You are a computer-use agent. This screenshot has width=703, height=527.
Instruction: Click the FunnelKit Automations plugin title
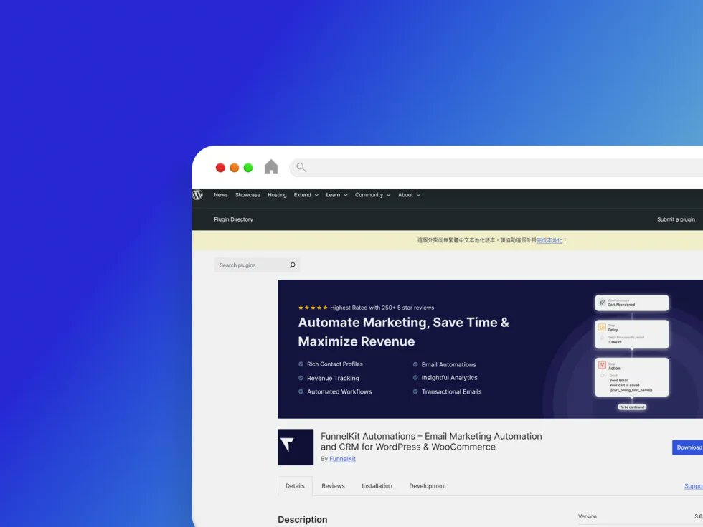click(x=431, y=442)
